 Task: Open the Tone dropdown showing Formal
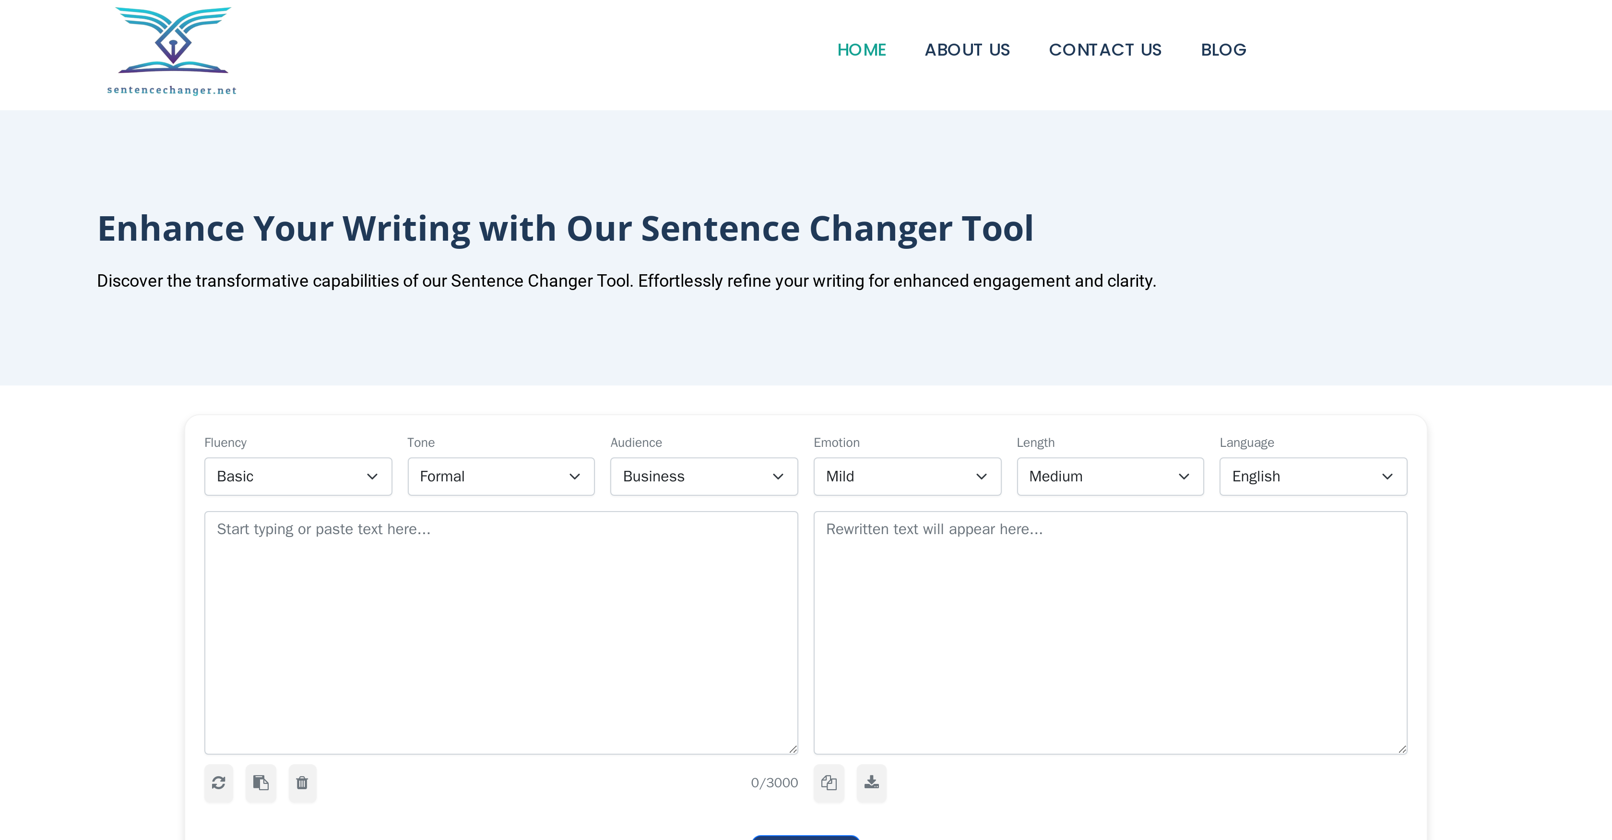500,476
